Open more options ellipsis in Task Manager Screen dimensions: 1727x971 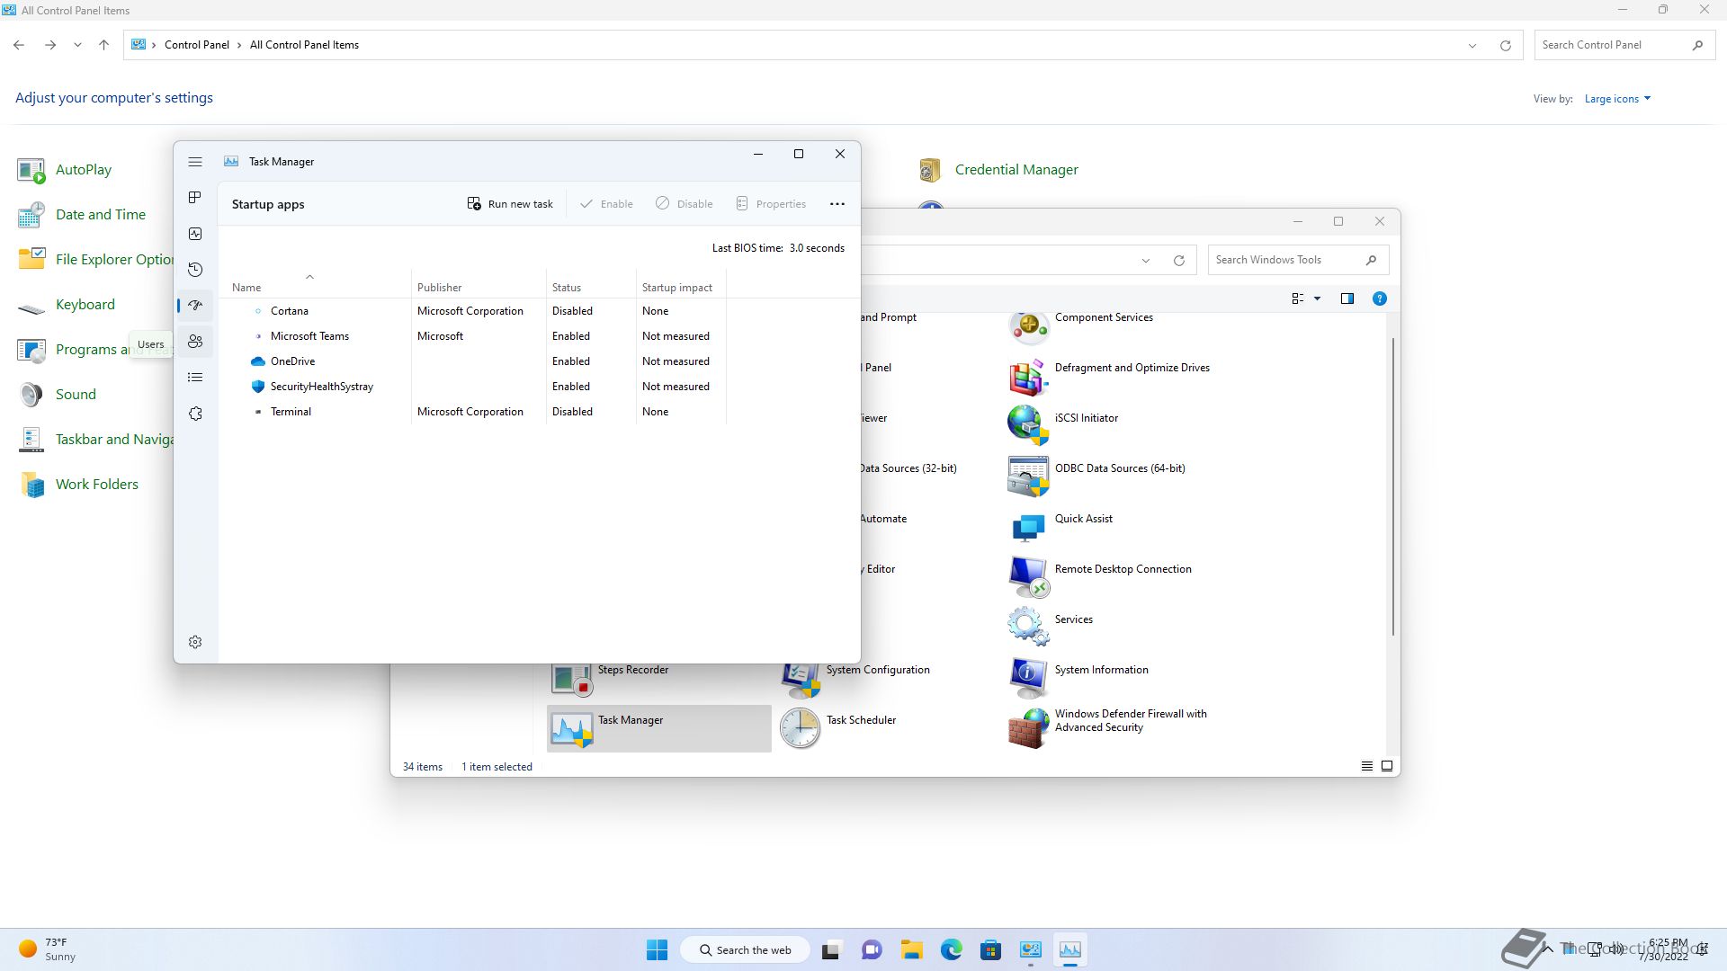(x=837, y=204)
